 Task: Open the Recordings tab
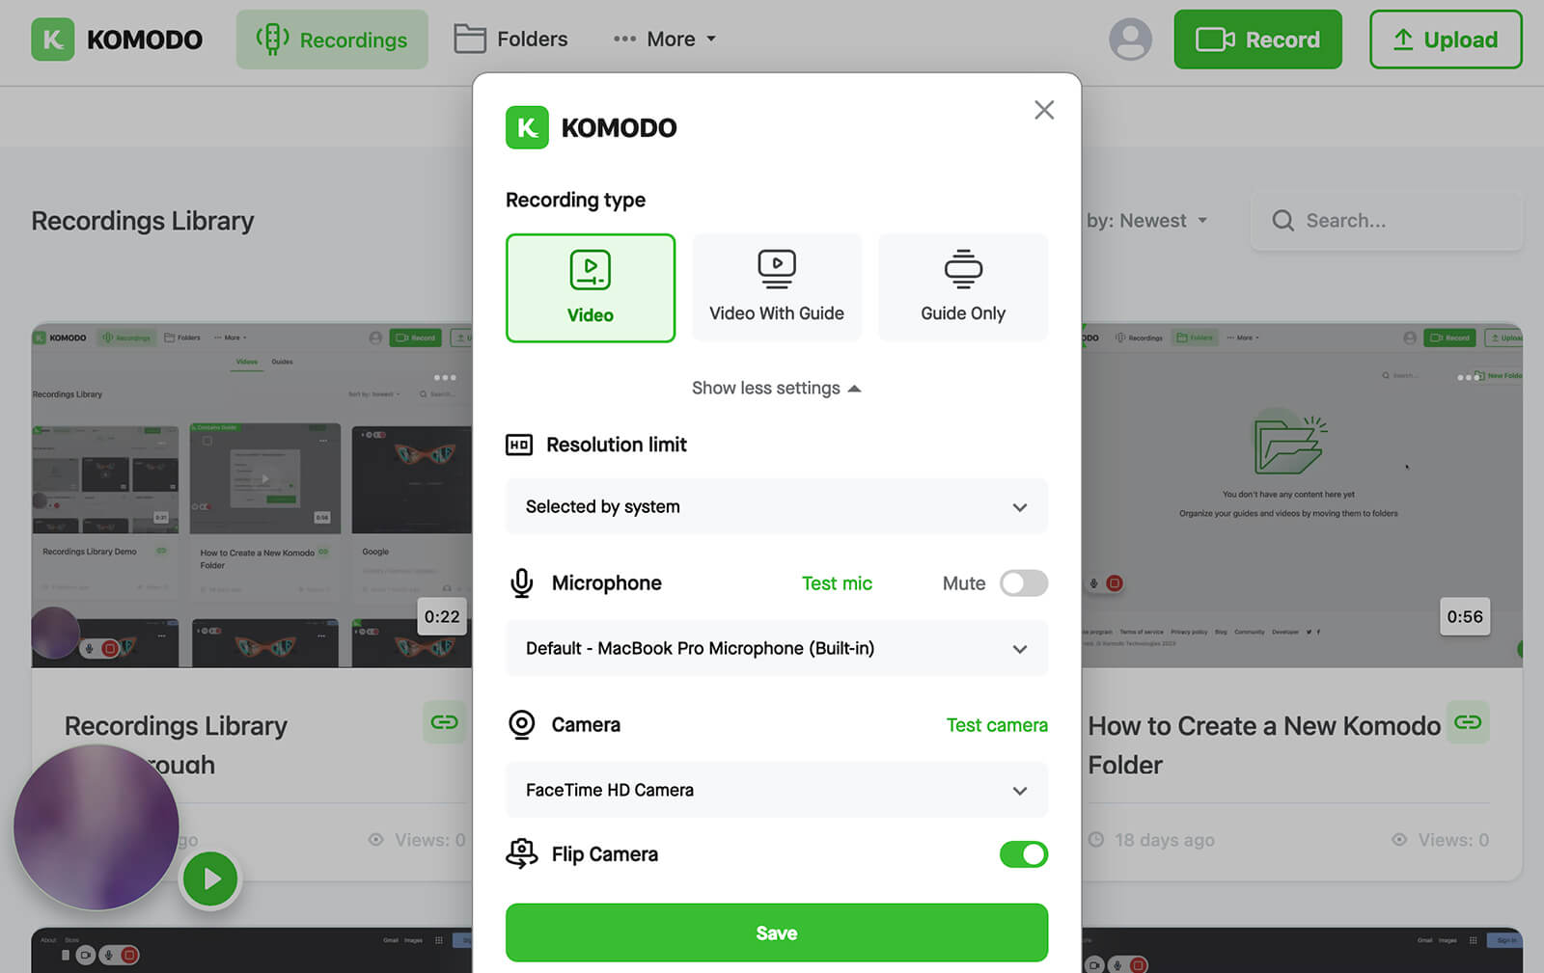pyautogui.click(x=332, y=40)
